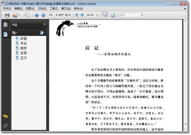Screen dimensions: 191x135
Task: Open the 视图(V) menu
Action: (30, 9)
